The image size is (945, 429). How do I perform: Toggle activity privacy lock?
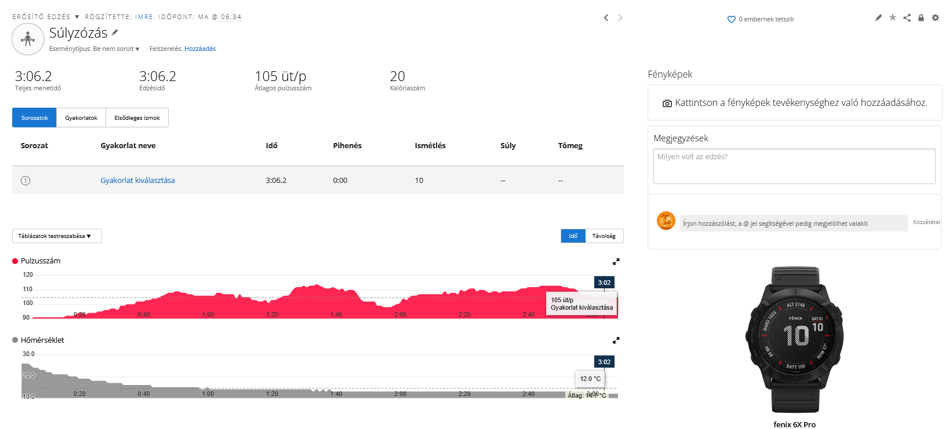pyautogui.click(x=921, y=18)
